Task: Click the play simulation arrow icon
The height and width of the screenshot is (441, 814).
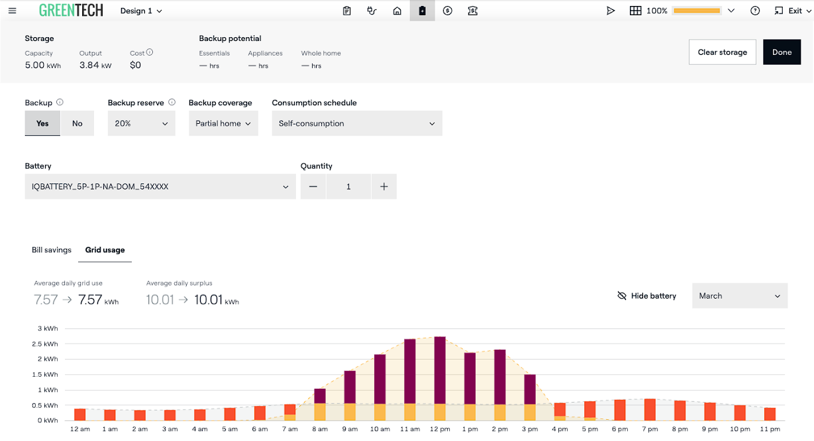Action: point(611,11)
